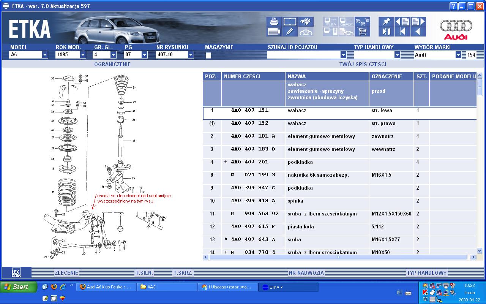The width and height of the screenshot is (486, 304).
Task: Click the NUMER CZESCI column header
Action: pos(253,76)
